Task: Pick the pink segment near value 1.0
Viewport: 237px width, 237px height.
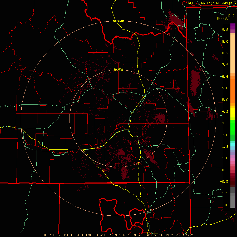Action: click(x=233, y=160)
